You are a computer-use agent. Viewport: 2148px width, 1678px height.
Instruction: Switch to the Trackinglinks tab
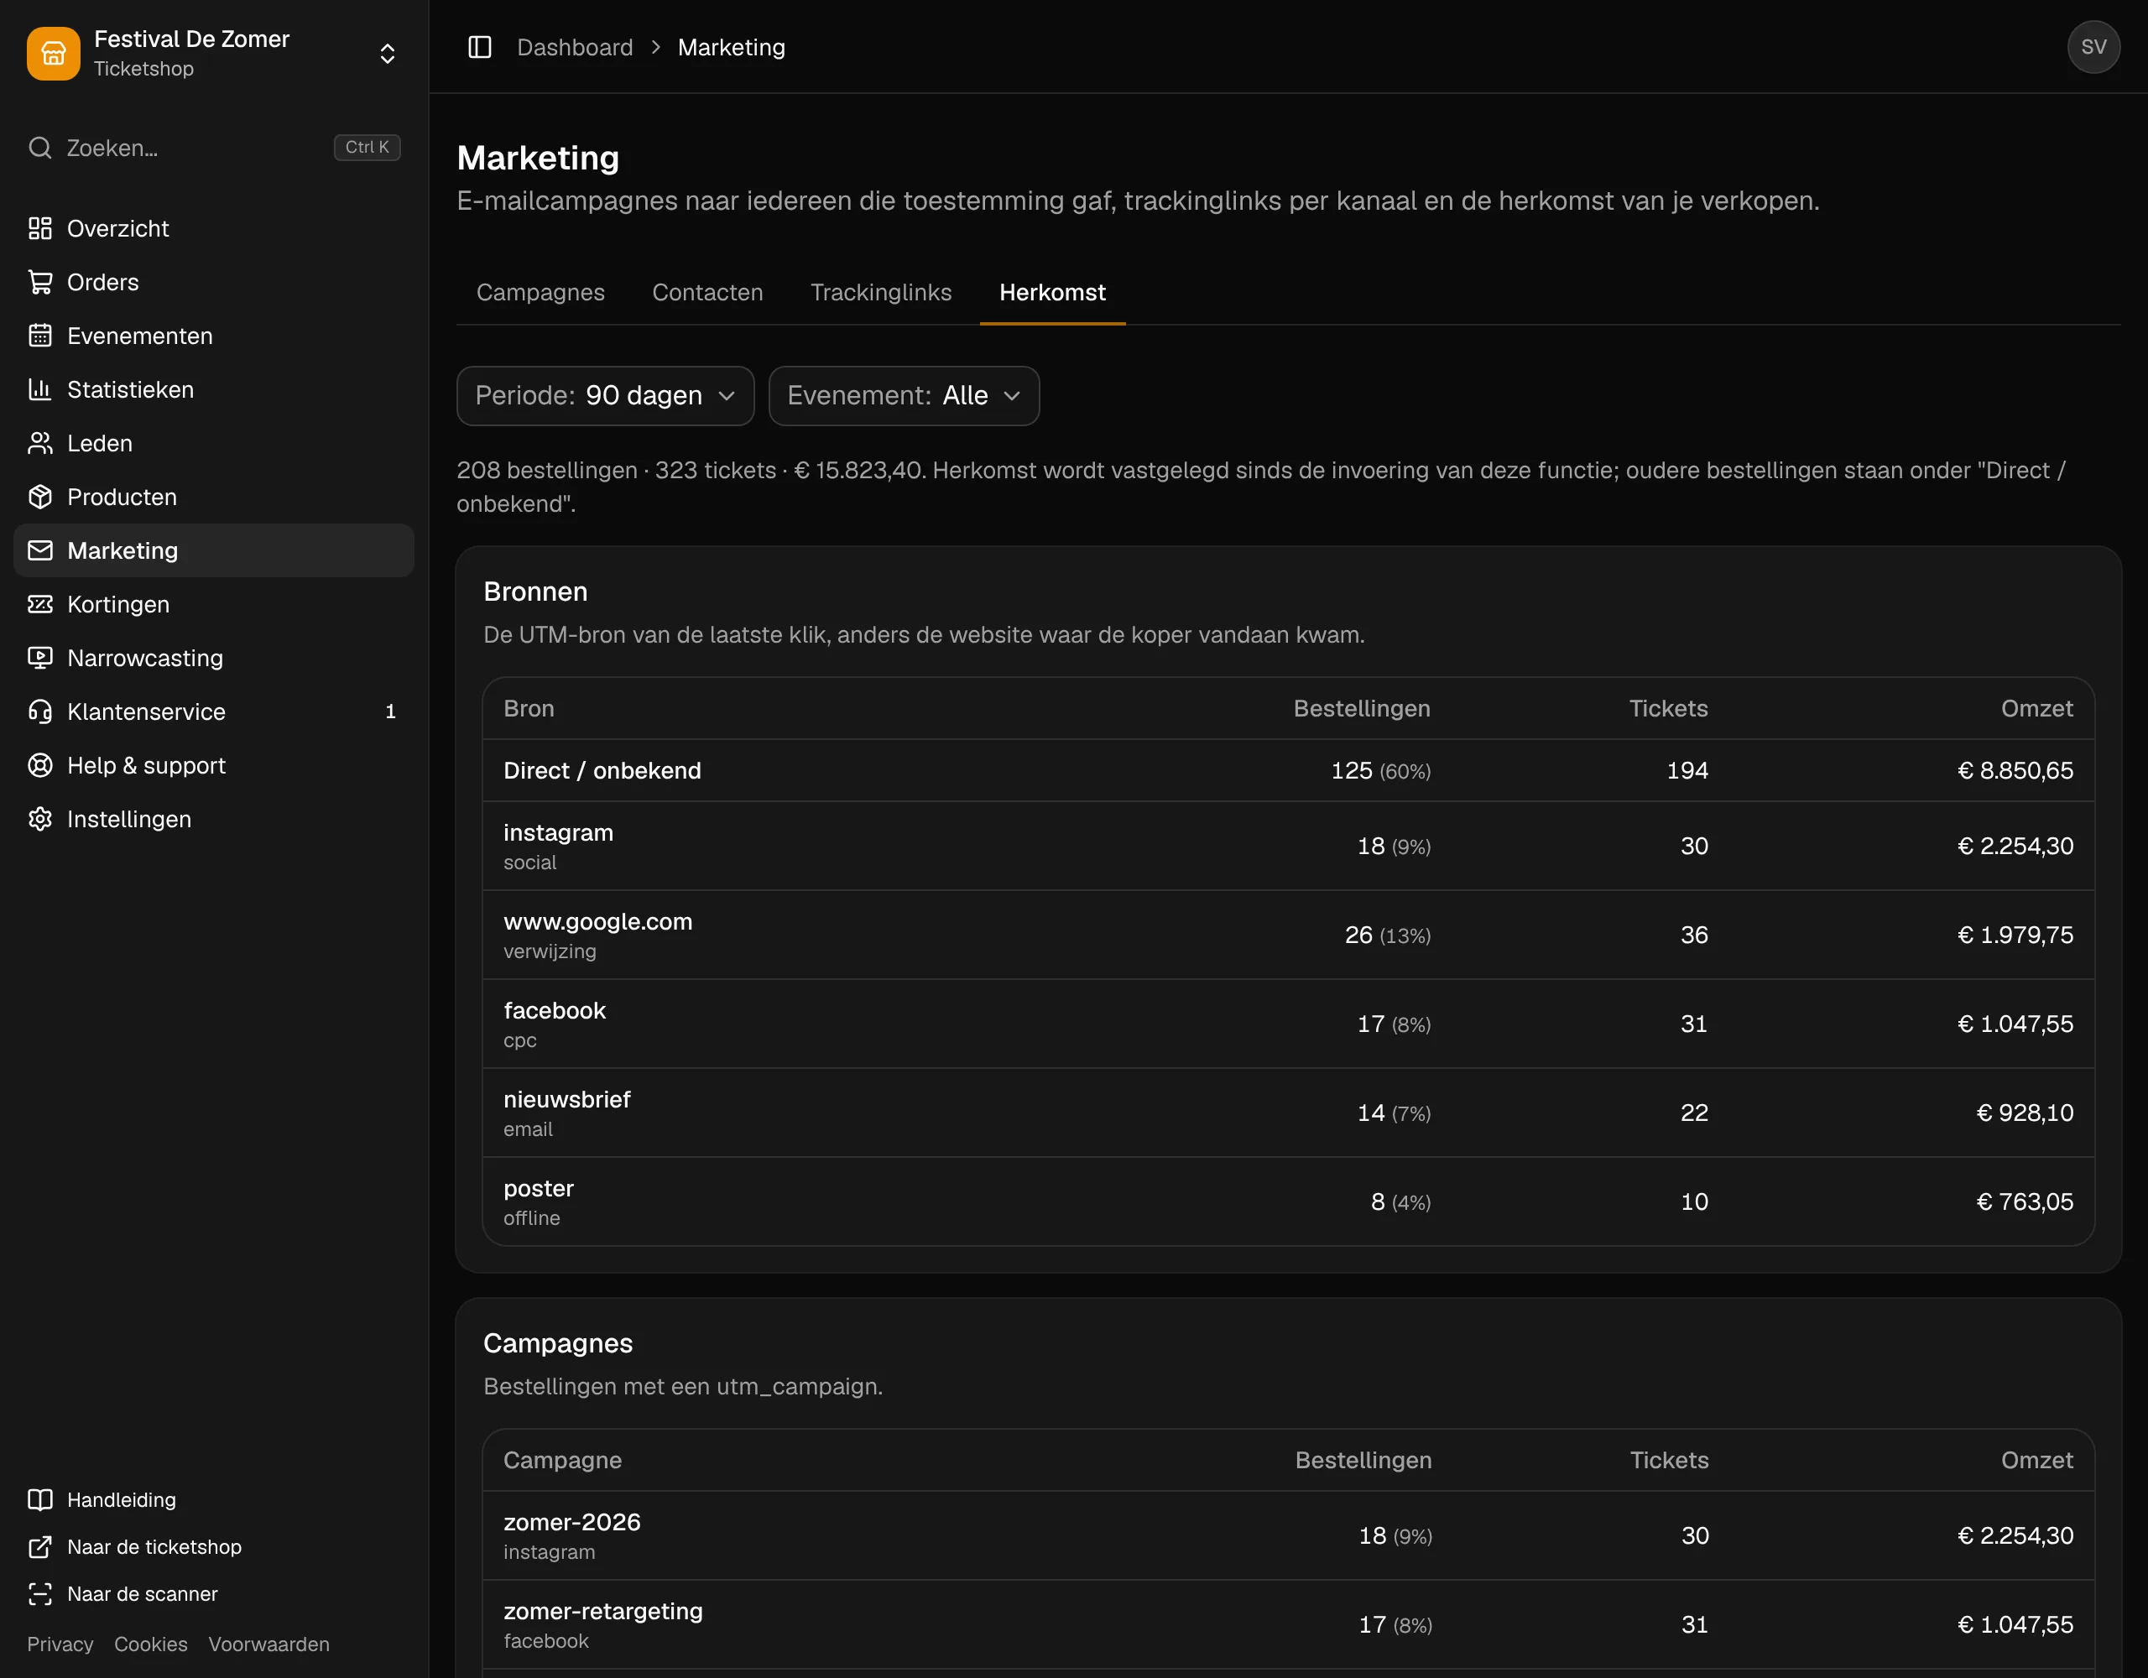point(881,292)
